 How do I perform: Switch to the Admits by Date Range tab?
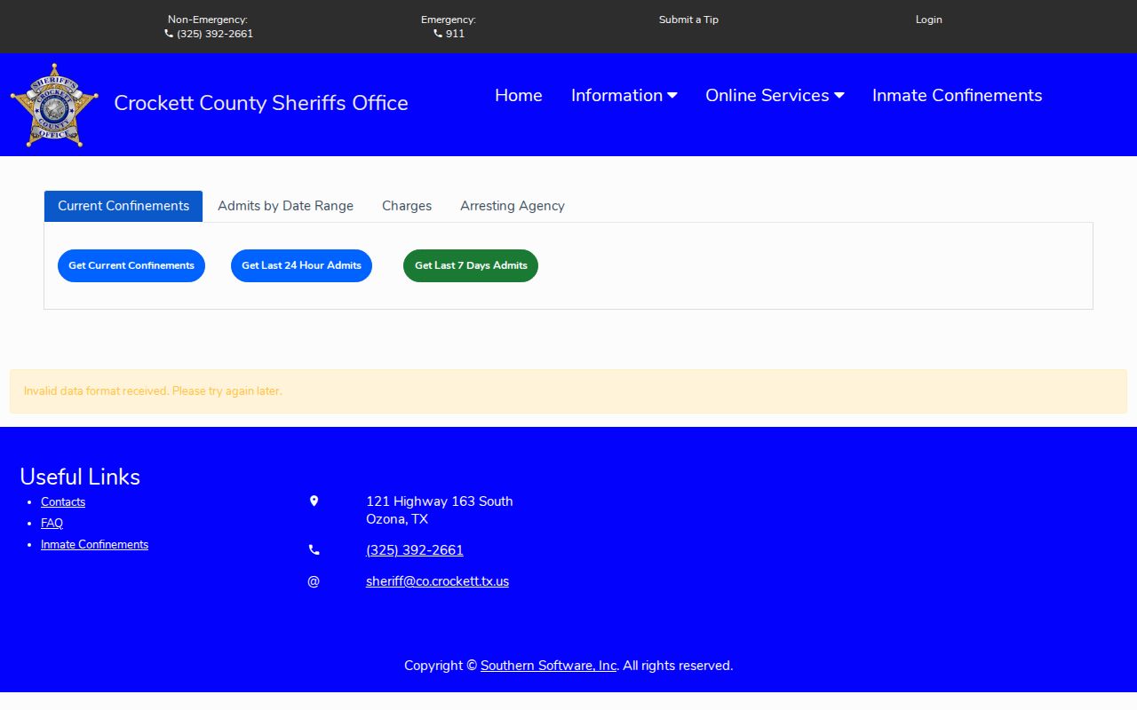285,206
